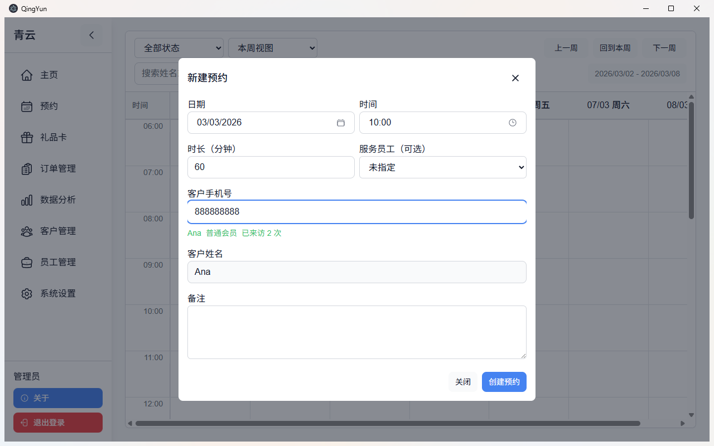Click the 管理员 user label

click(x=27, y=376)
